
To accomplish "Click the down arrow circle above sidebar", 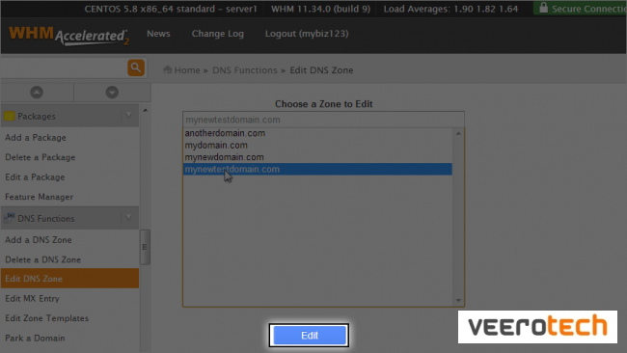I will coord(112,93).
